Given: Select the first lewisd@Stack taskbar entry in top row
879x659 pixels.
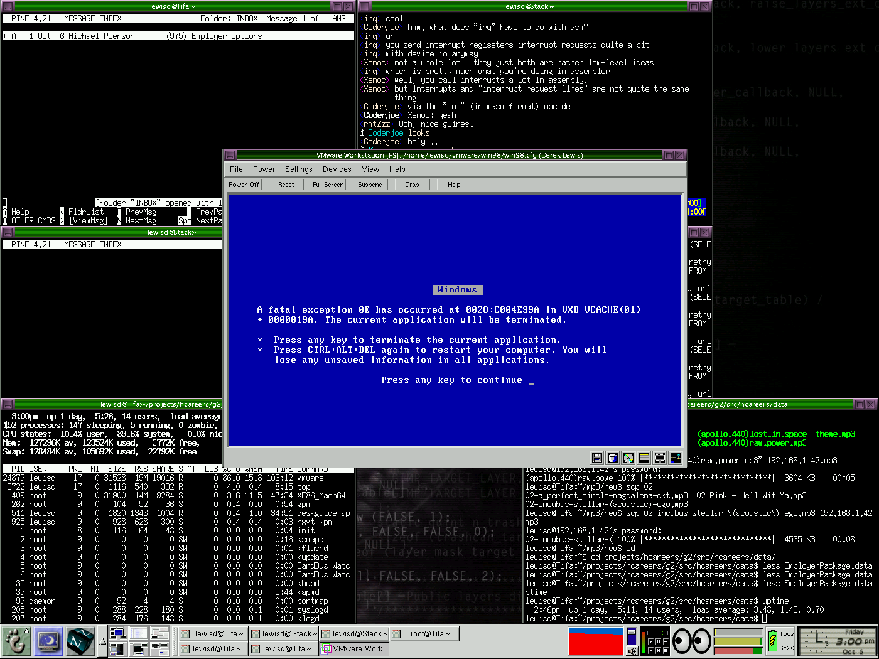Looking at the screenshot, I should pos(284,634).
